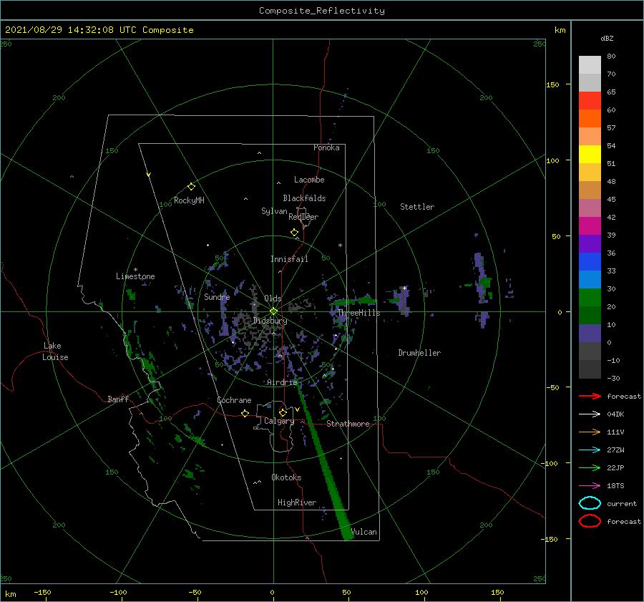Select the Strathmore label
The image size is (644, 602).
pyautogui.click(x=348, y=424)
